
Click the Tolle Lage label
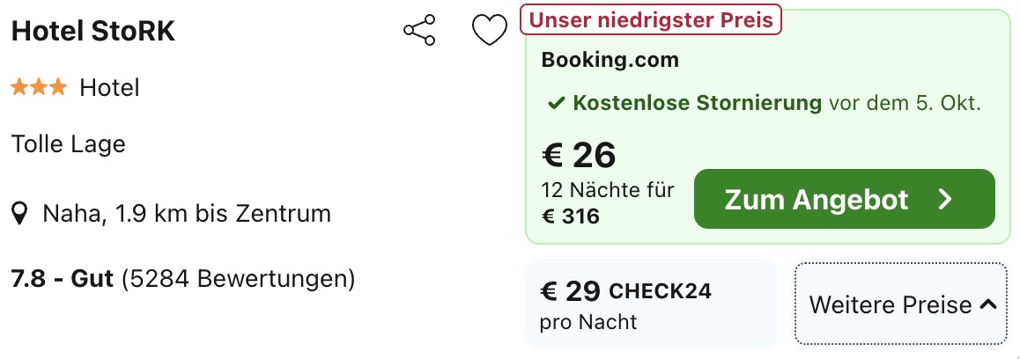click(x=69, y=144)
